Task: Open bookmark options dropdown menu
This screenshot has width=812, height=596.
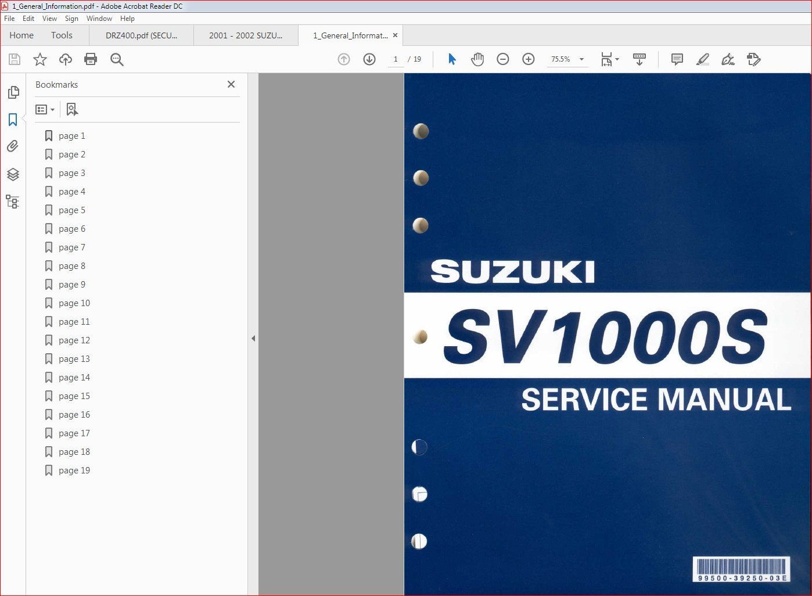Action: [x=45, y=109]
